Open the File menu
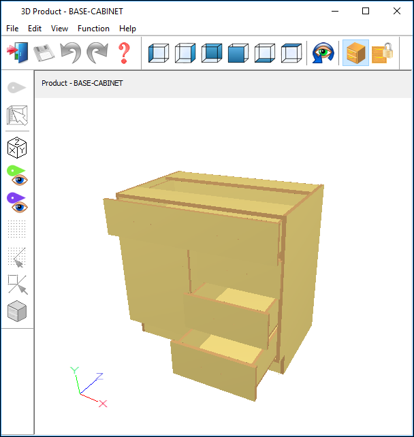 tap(12, 29)
